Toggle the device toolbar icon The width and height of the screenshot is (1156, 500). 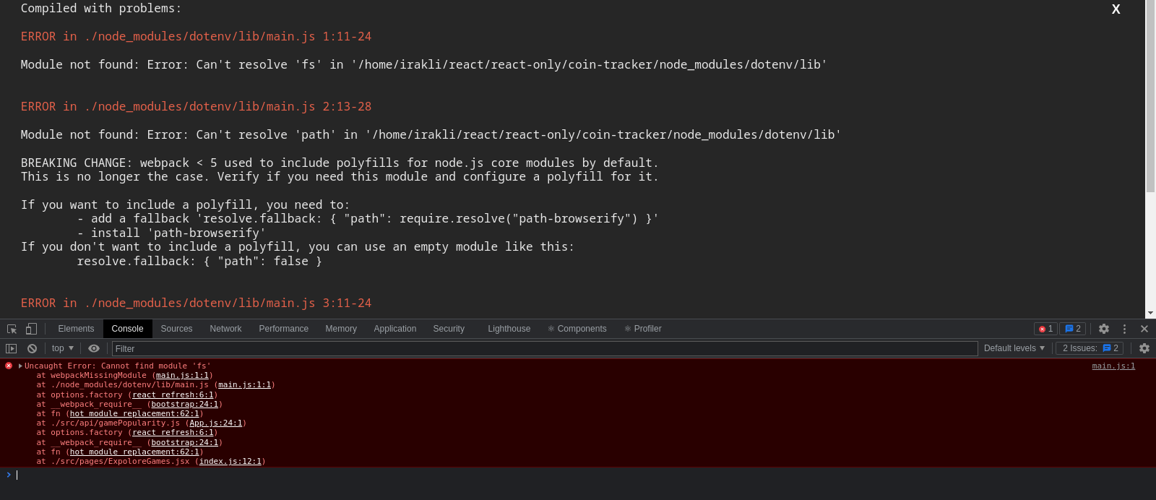pos(31,329)
